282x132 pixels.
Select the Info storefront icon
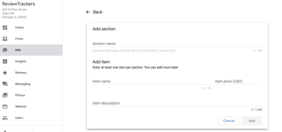(5, 50)
